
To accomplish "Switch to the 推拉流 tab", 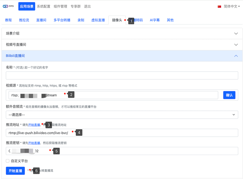I will click(24, 20).
